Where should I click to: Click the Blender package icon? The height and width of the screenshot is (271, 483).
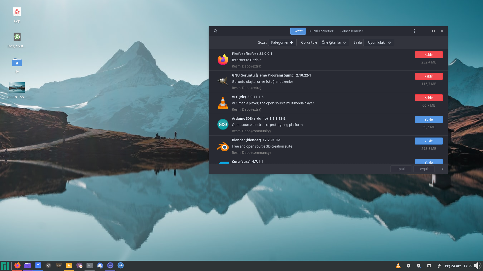223,146
